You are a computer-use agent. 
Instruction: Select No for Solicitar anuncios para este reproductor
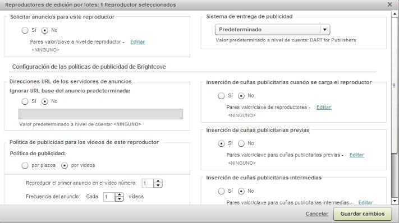pyautogui.click(x=45, y=30)
